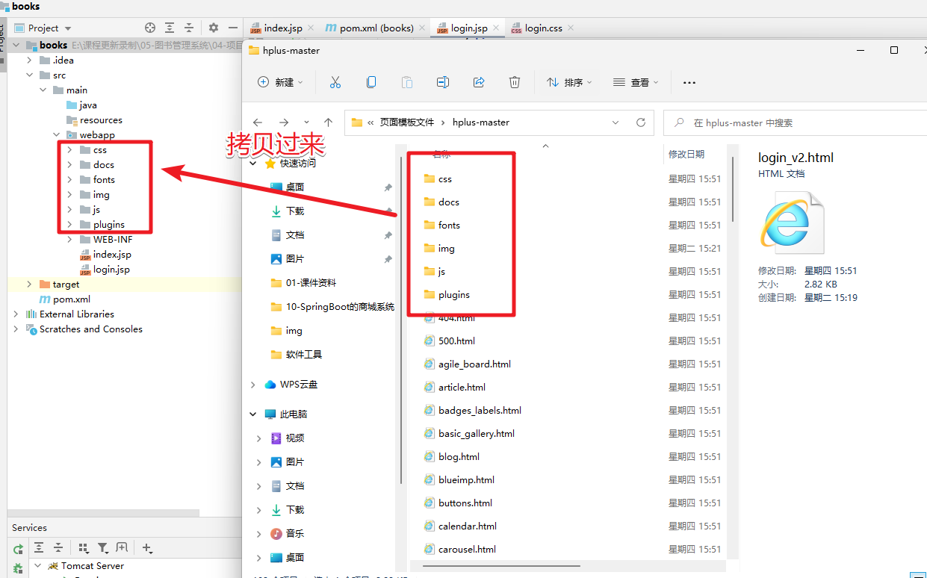Collapse all items in Project panel toolbar

(189, 28)
